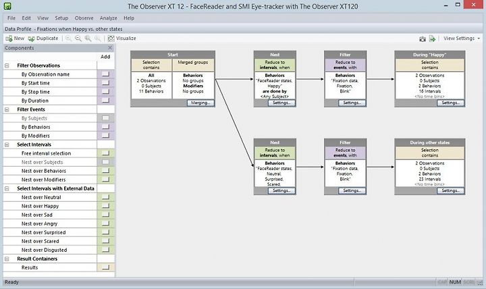486x289 pixels.
Task: Select the Nest over Disgusted row
Action: 50,250
